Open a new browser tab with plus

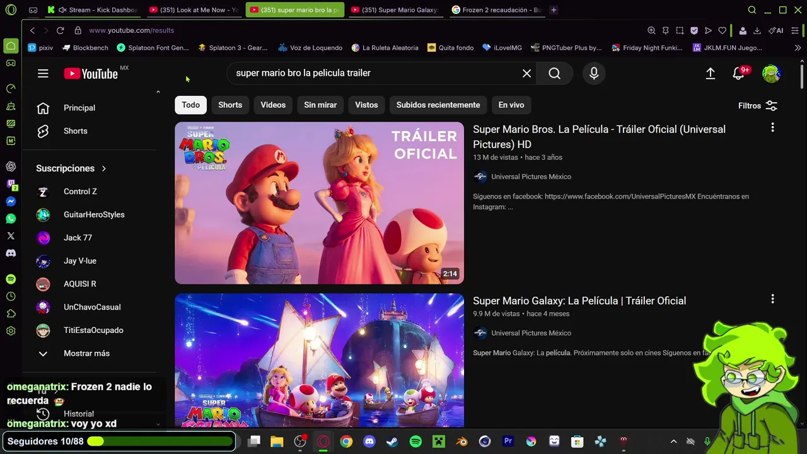click(554, 10)
